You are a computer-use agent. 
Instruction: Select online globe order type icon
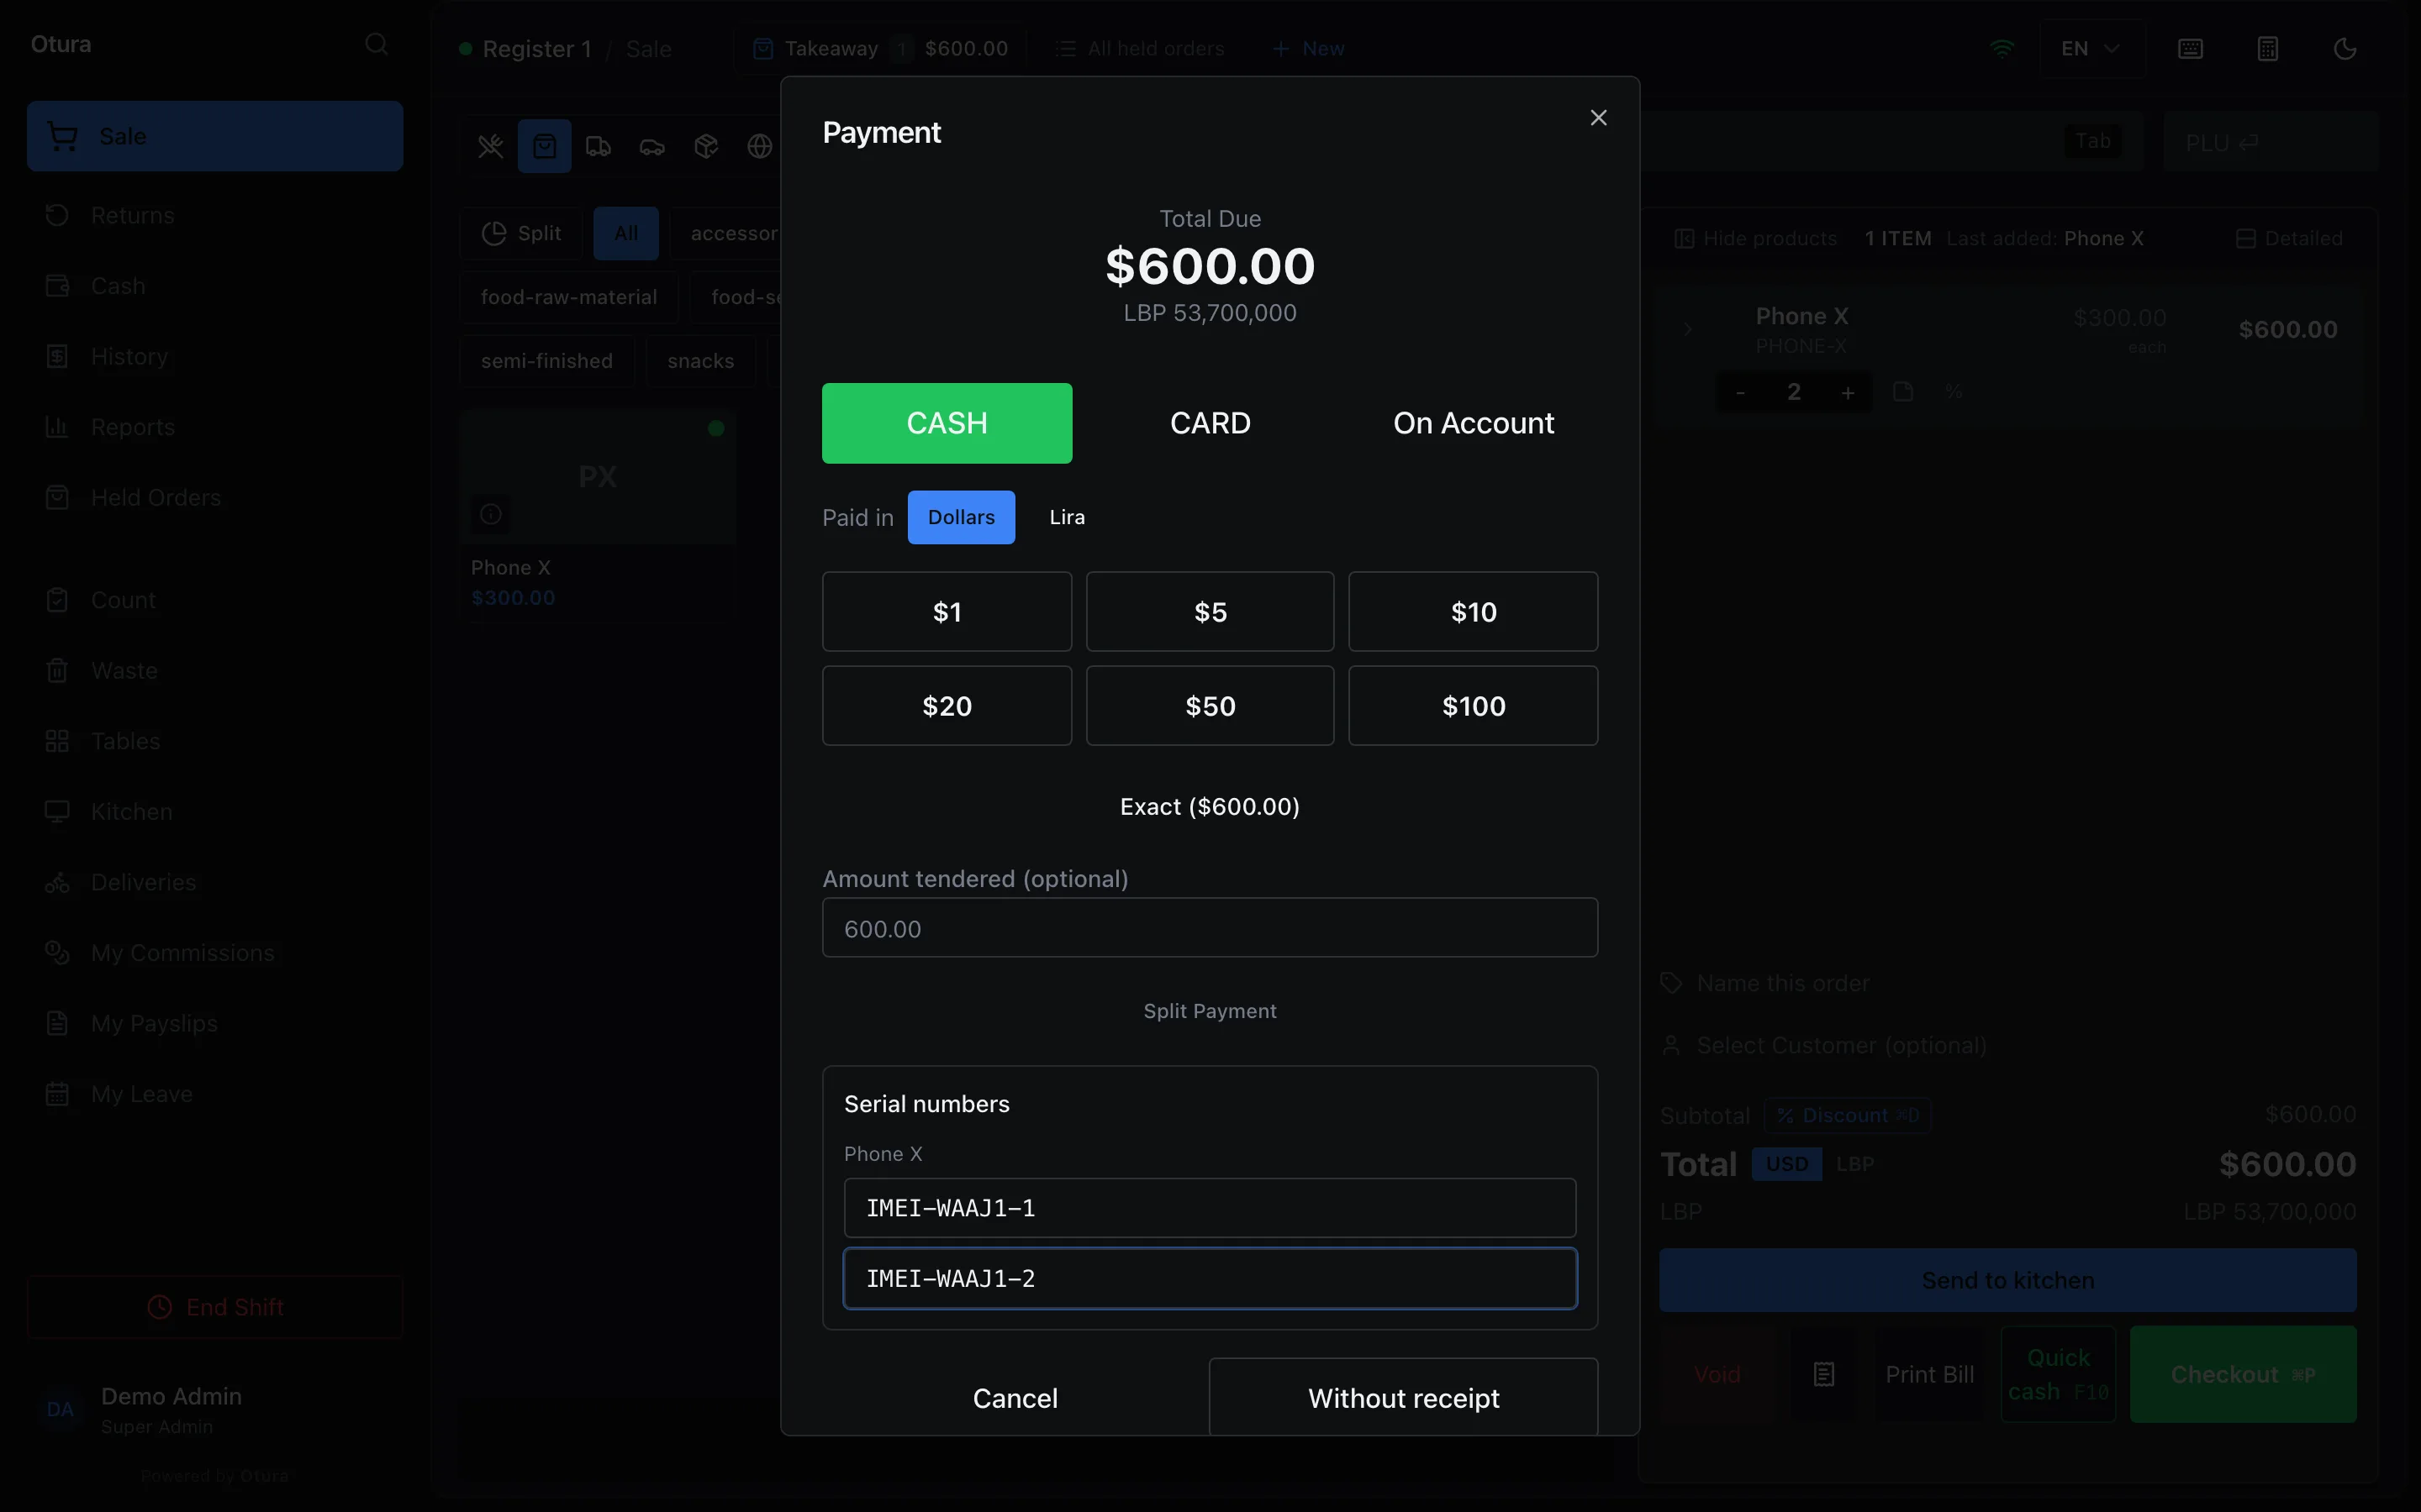click(759, 147)
